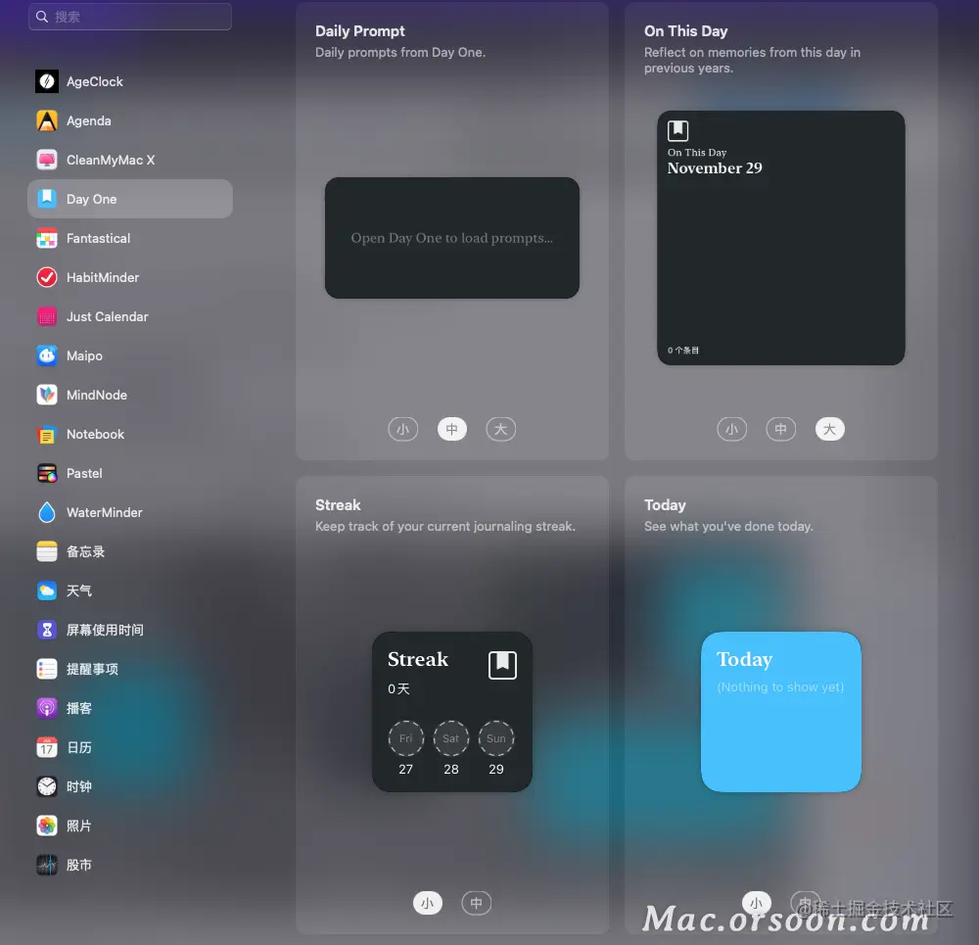
Task: Choose HabitMinder label in sidebar
Action: tap(103, 277)
